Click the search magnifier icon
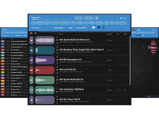The image size is (159, 119). click(x=41, y=18)
